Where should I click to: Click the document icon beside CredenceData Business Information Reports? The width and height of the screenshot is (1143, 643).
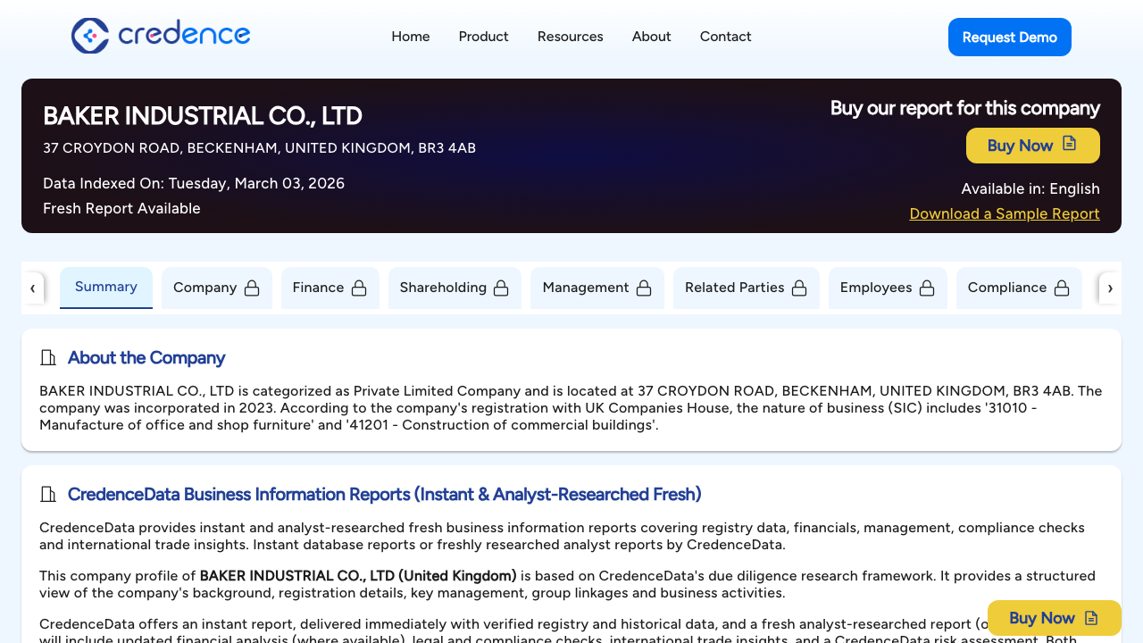[47, 494]
